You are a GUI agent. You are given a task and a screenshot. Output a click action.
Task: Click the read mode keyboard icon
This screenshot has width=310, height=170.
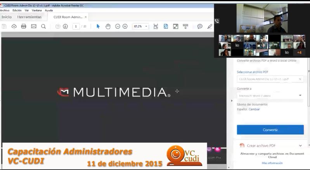pos(185,26)
